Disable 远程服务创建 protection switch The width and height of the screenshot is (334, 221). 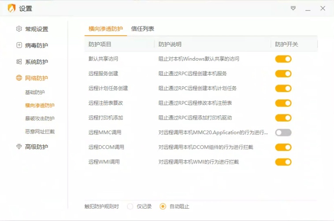pos(283,74)
